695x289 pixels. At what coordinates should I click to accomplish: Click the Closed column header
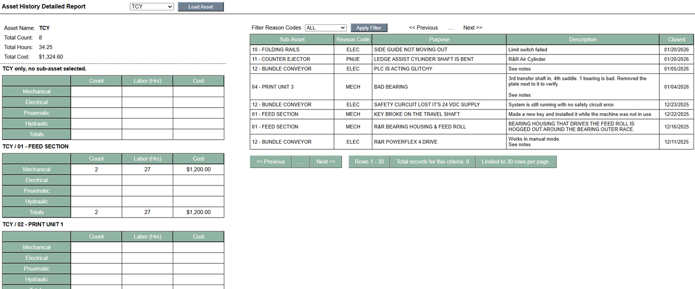(x=676, y=39)
